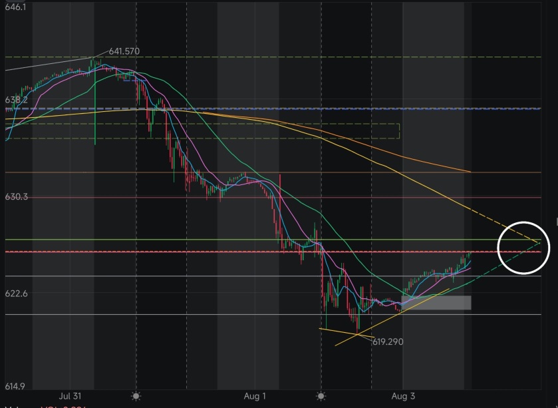Select the 641.570 high price label
The image size is (558, 408).
click(x=124, y=51)
